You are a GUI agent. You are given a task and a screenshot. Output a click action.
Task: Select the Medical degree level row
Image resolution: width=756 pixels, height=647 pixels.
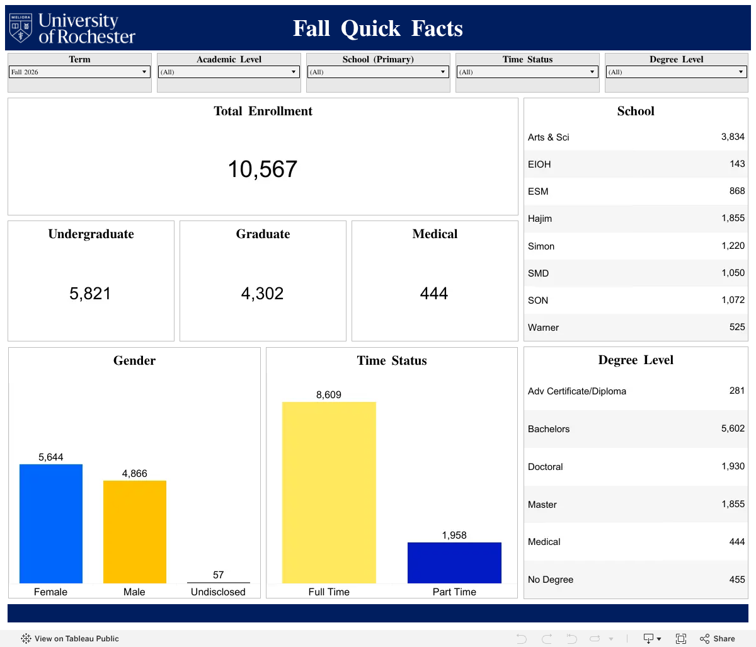tap(636, 542)
